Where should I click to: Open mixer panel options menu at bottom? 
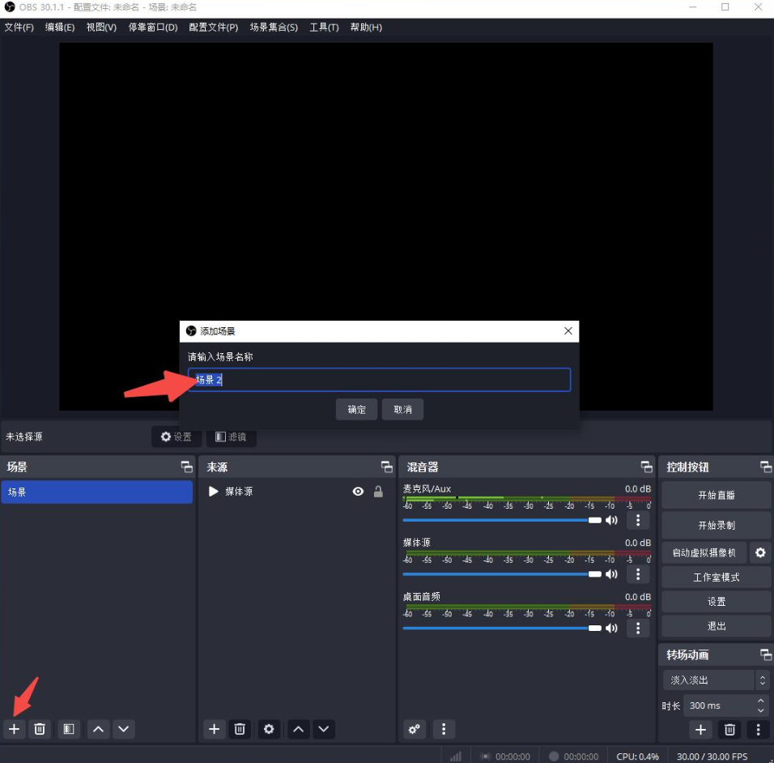444,729
